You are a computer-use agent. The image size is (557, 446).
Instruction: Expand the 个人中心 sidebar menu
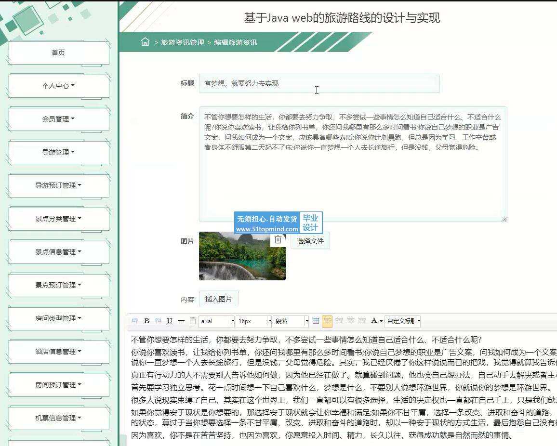pos(58,86)
